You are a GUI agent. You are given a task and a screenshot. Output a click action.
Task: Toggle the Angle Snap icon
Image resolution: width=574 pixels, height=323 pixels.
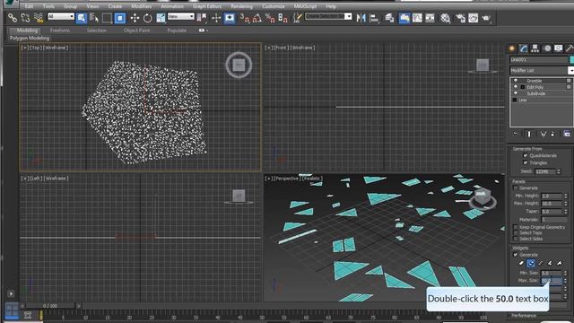pos(257,18)
